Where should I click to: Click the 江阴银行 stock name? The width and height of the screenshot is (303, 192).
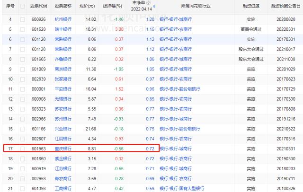point(63,139)
